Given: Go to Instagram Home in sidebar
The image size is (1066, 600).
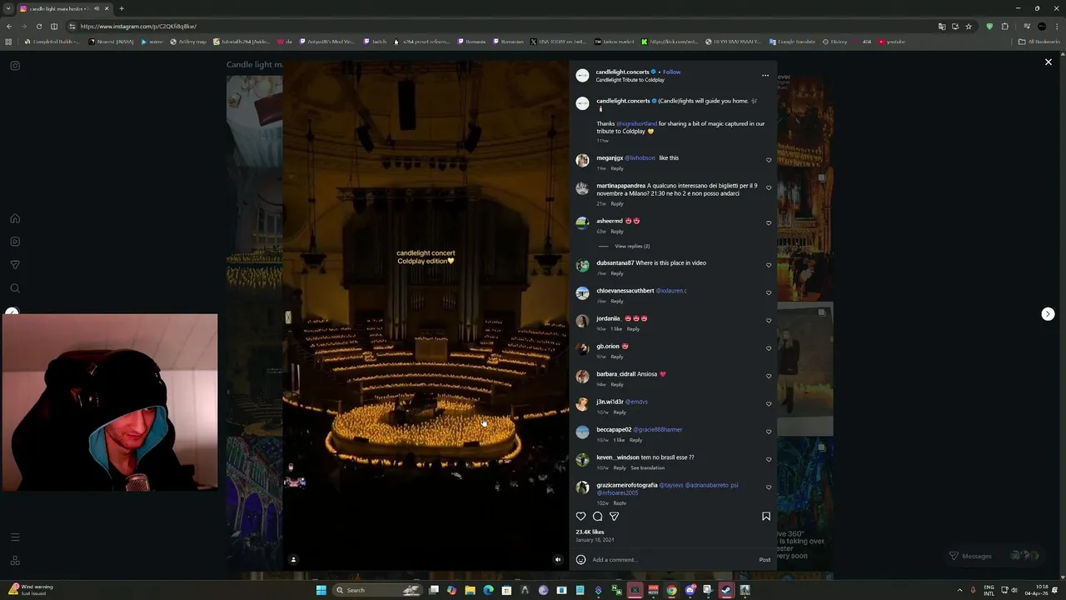Looking at the screenshot, I should point(15,218).
